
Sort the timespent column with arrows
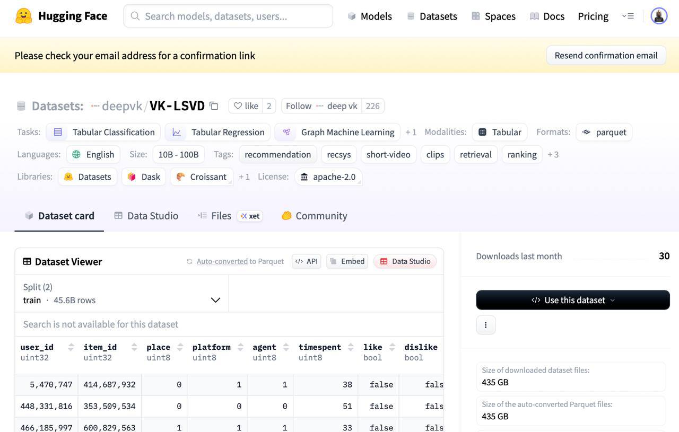pos(351,347)
